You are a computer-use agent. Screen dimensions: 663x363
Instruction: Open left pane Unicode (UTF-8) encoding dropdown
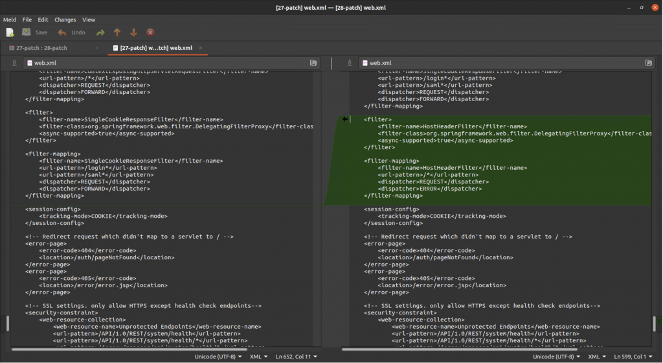click(x=218, y=357)
